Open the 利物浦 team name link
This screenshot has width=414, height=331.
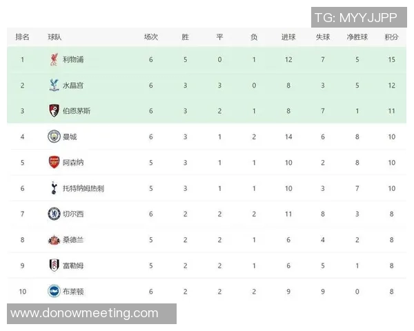pyautogui.click(x=73, y=59)
